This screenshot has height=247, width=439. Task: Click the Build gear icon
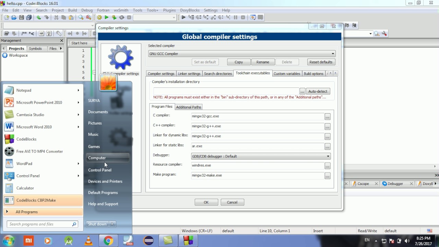99,17
